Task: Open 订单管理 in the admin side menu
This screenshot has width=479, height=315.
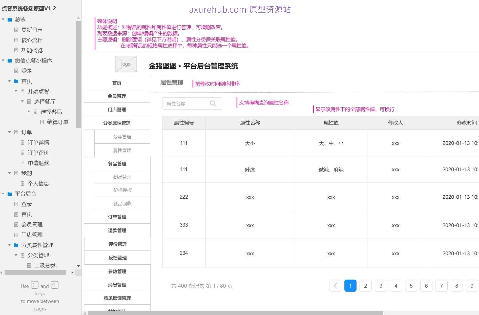Action: coord(117,217)
